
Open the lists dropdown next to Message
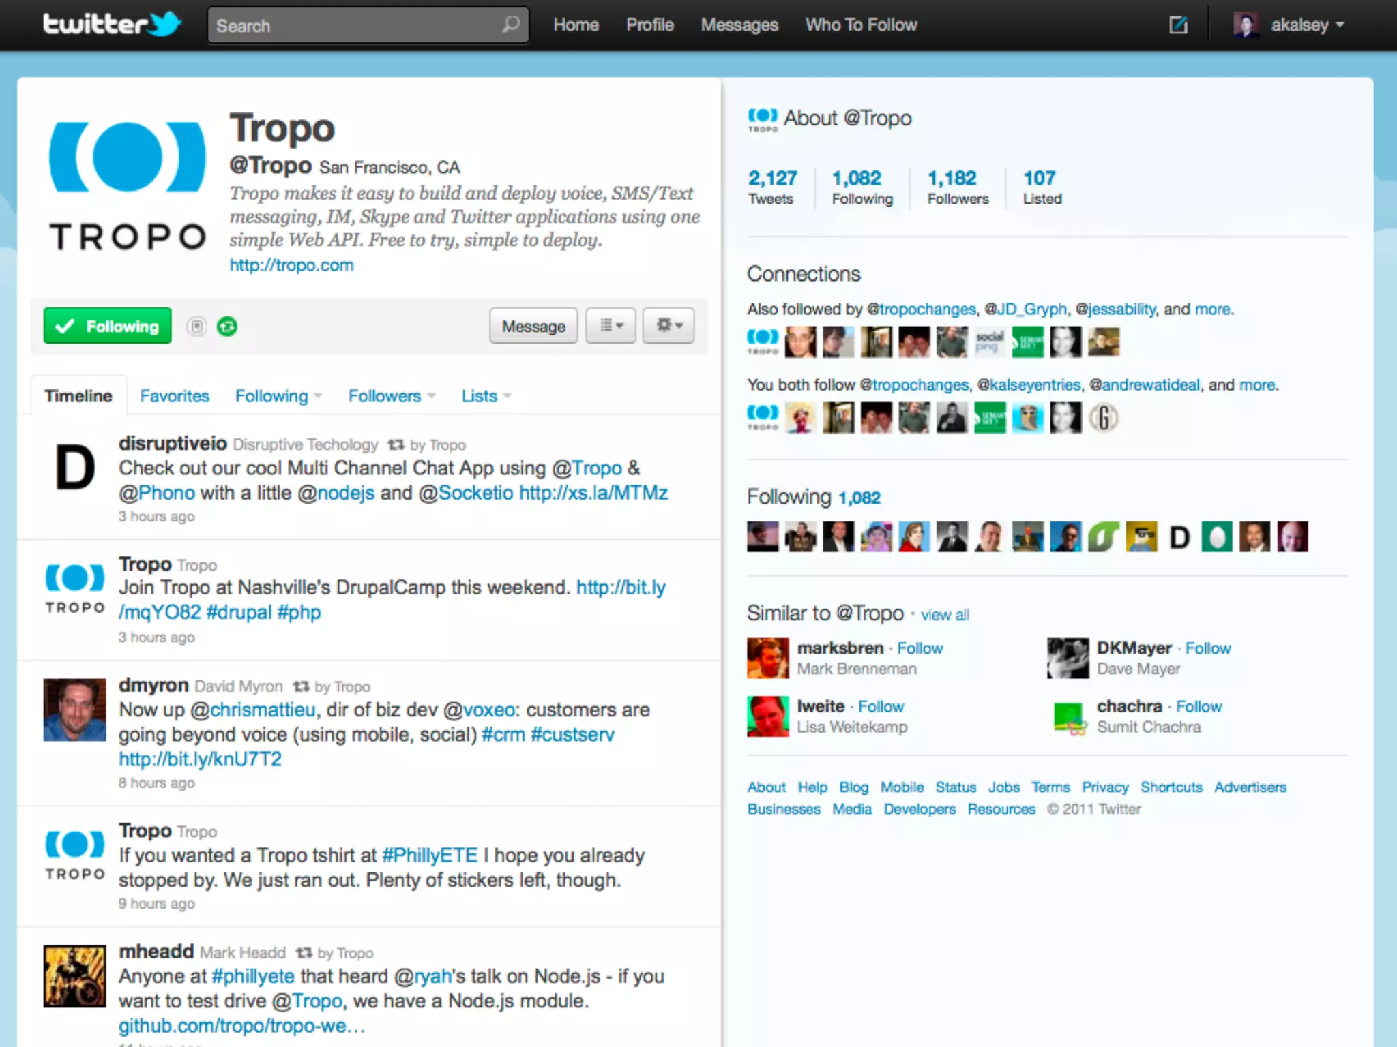(611, 326)
